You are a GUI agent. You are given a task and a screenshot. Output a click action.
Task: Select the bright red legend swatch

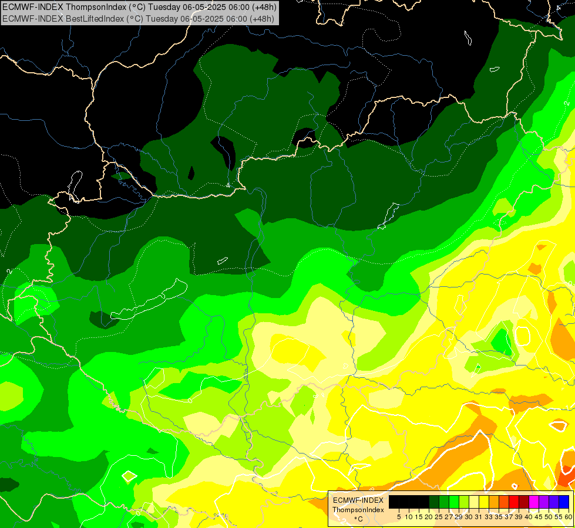514,502
